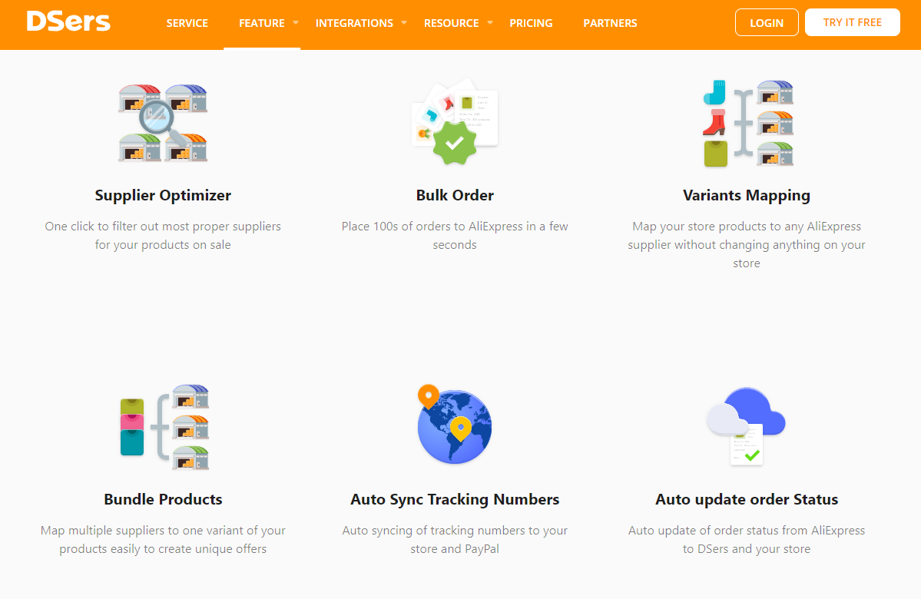Click the TRY IT FREE button
The image size is (921, 599).
click(853, 22)
